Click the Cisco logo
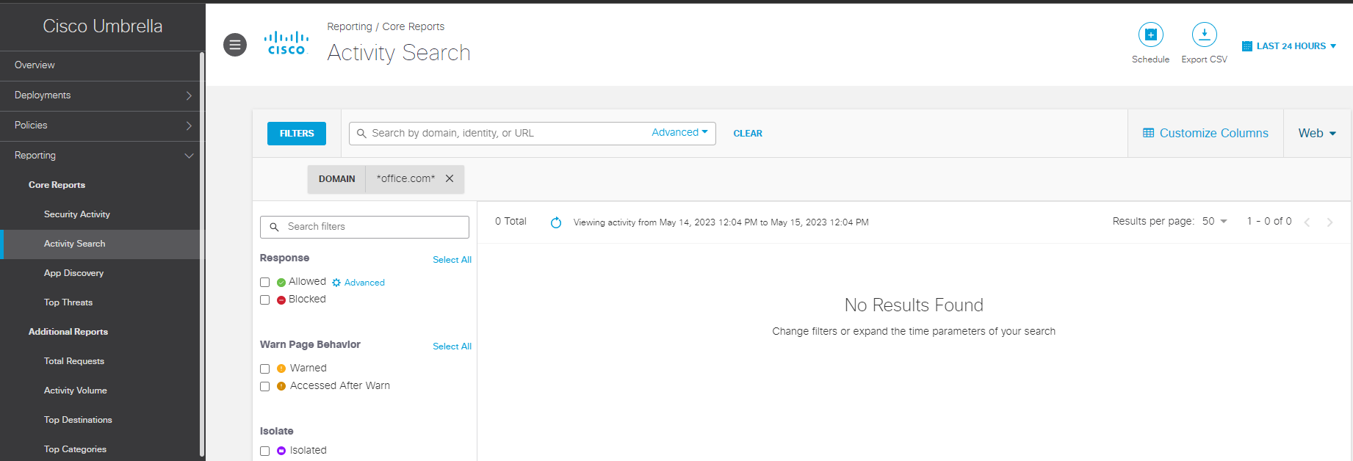This screenshot has height=461, width=1353. point(286,43)
